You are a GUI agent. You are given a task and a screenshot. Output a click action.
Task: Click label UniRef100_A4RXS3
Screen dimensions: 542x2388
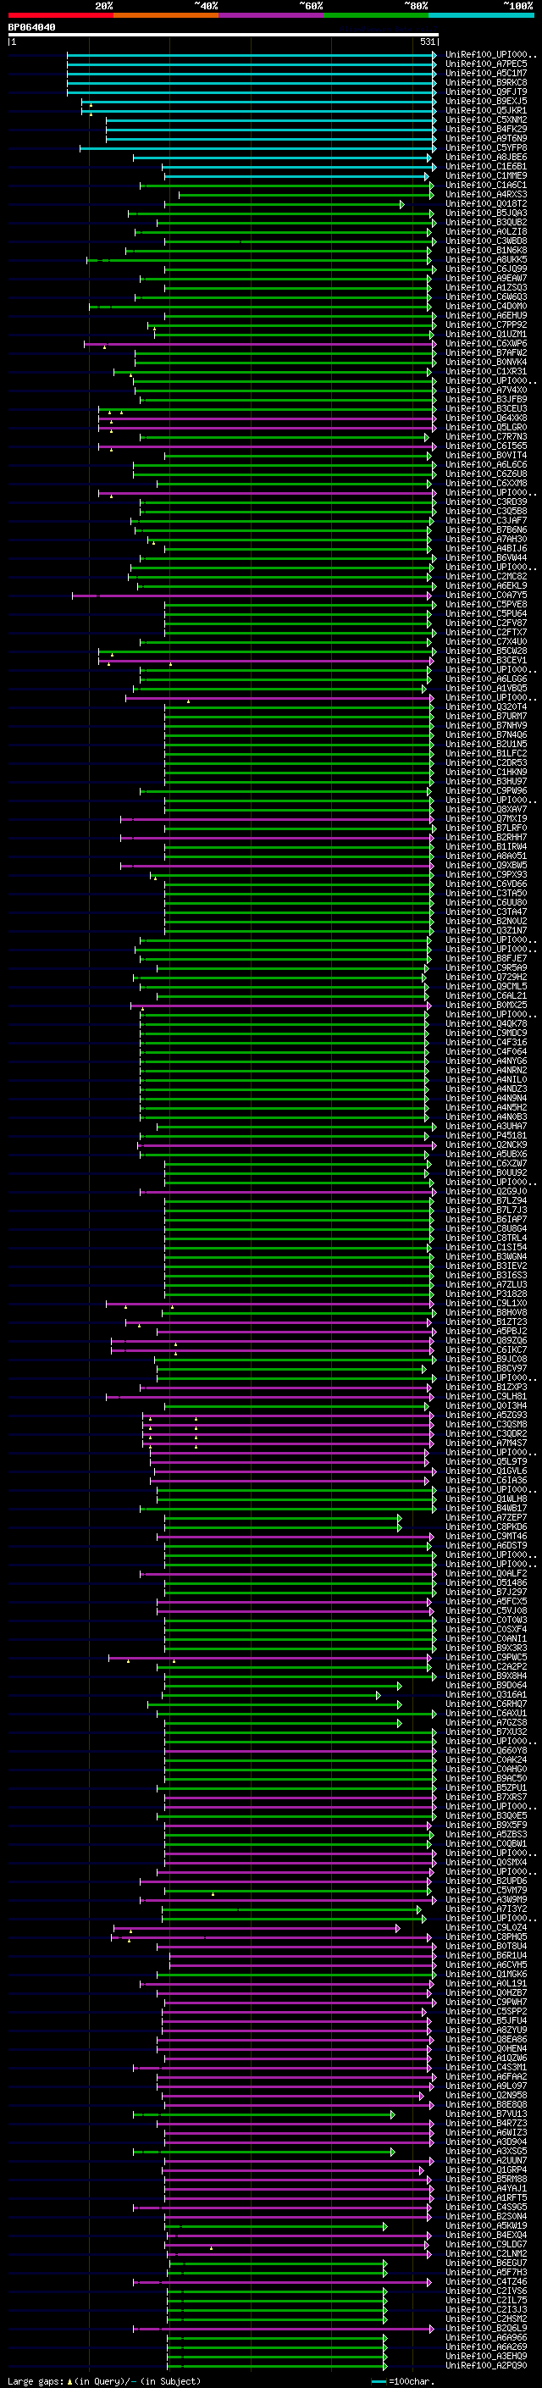pos(486,195)
